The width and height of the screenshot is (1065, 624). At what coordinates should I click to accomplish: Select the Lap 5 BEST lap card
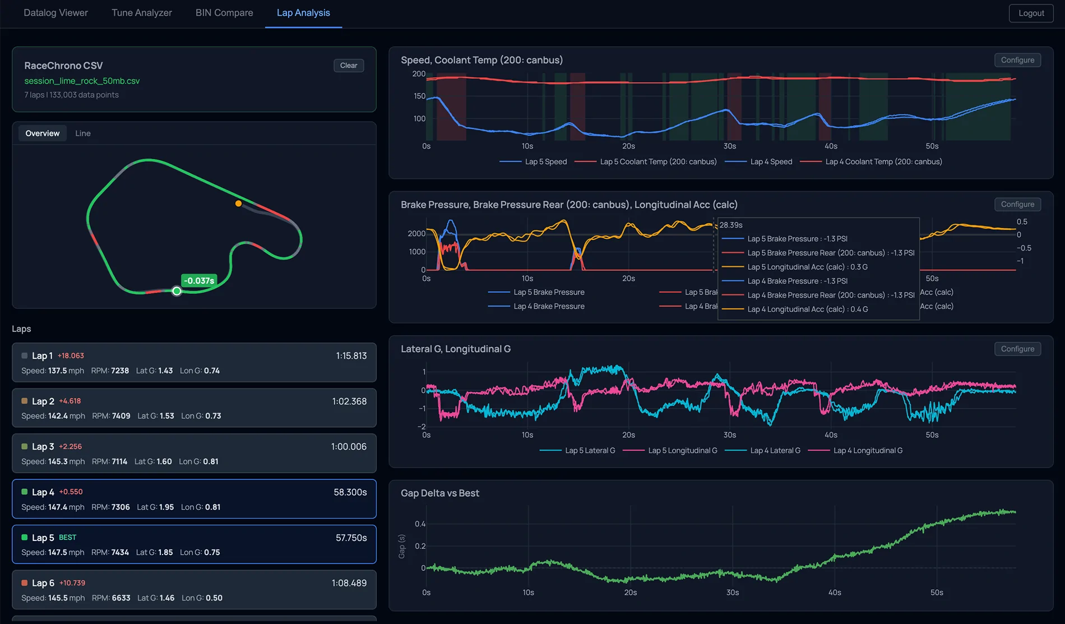(194, 544)
